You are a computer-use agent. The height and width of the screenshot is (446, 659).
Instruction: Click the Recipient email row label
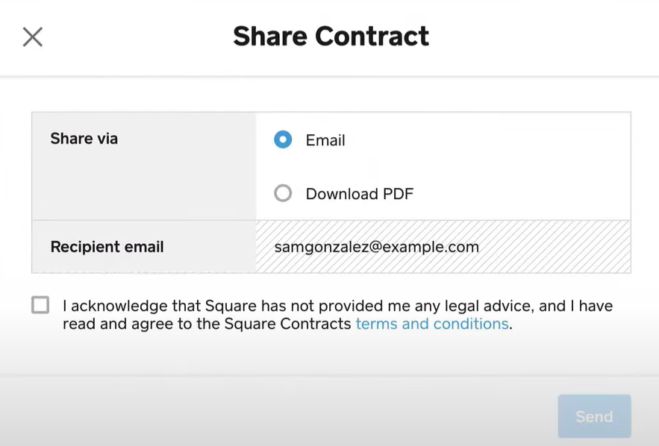[x=107, y=247]
